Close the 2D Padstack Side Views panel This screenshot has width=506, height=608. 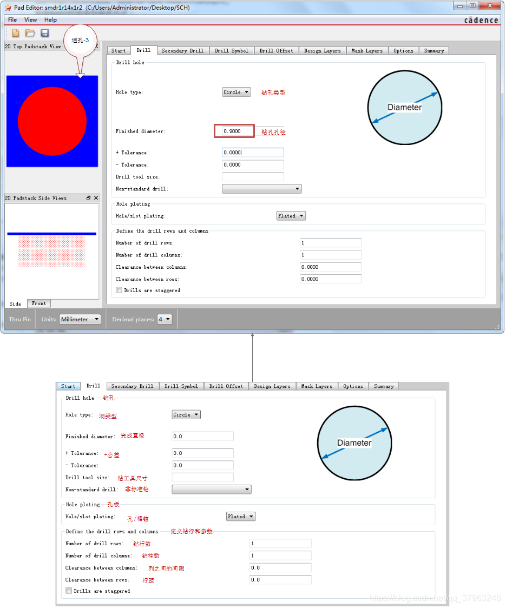click(x=96, y=198)
